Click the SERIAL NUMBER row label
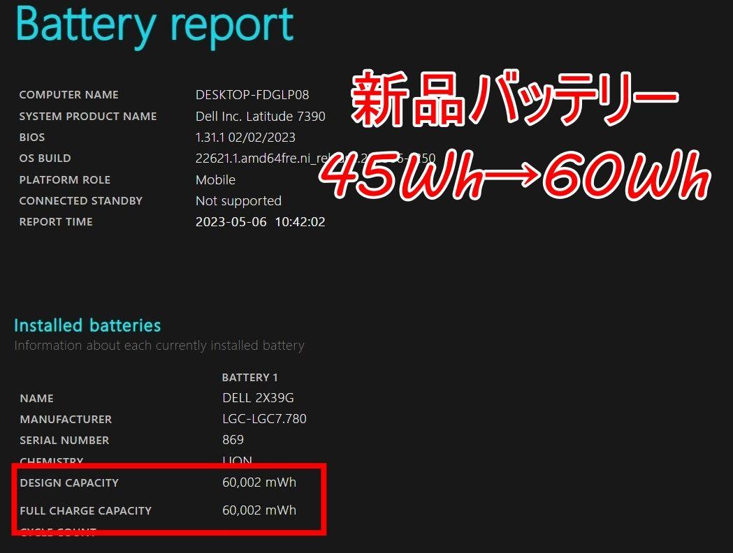 pyautogui.click(x=64, y=441)
